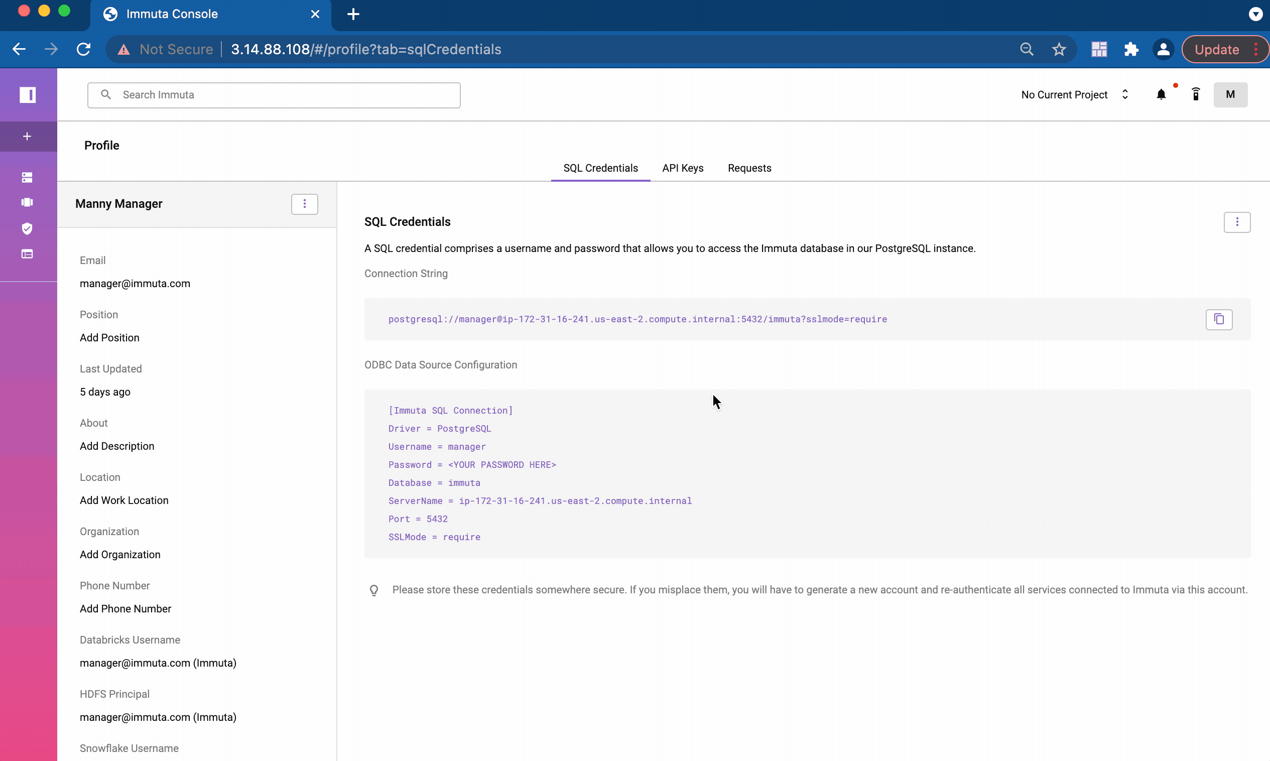Open the table-style sidebar icon below shield

coord(27,255)
